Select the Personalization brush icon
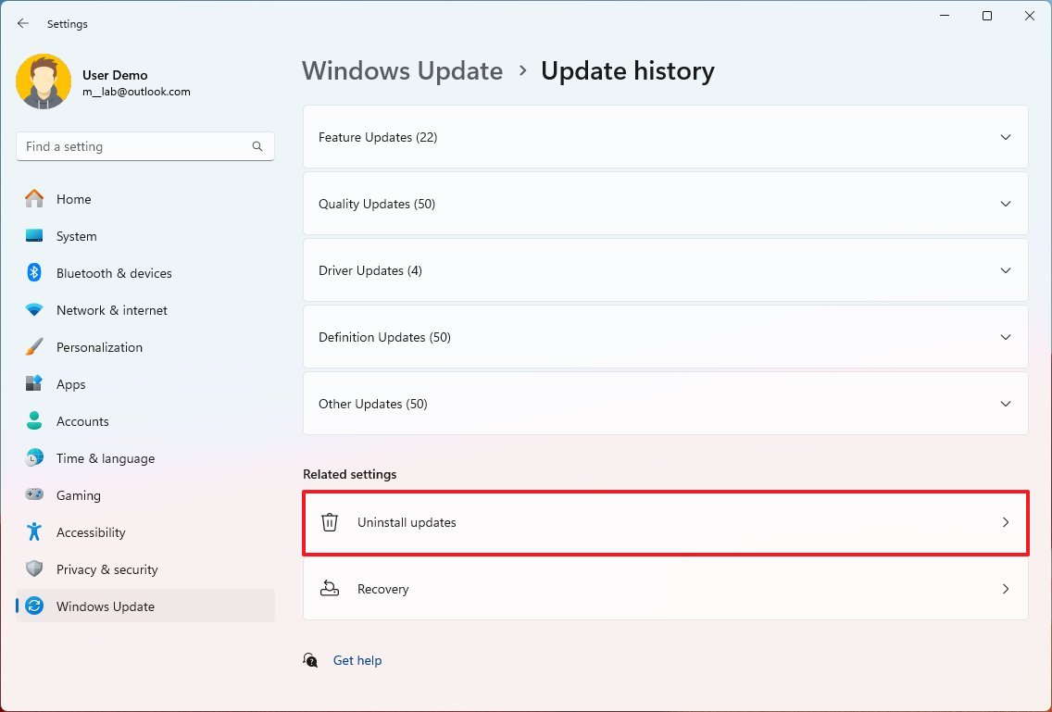The height and width of the screenshot is (712, 1052). (33, 347)
